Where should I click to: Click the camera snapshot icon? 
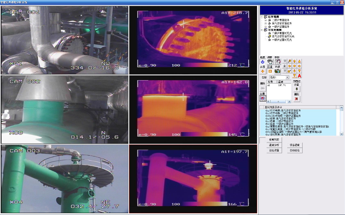coord(278,71)
